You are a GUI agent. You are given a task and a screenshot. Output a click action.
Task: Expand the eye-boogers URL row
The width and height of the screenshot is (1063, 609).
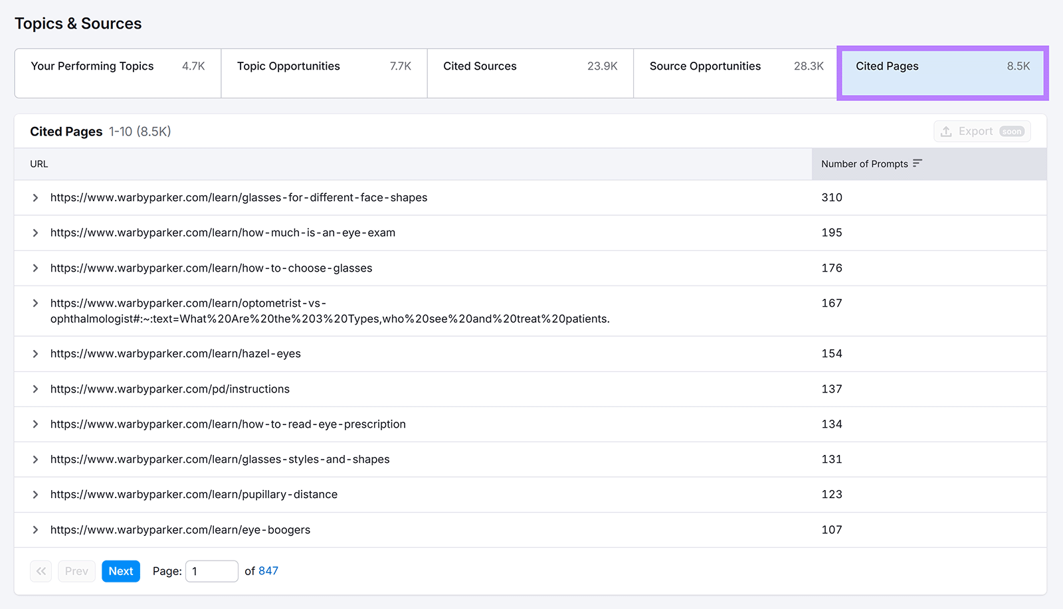pos(35,530)
